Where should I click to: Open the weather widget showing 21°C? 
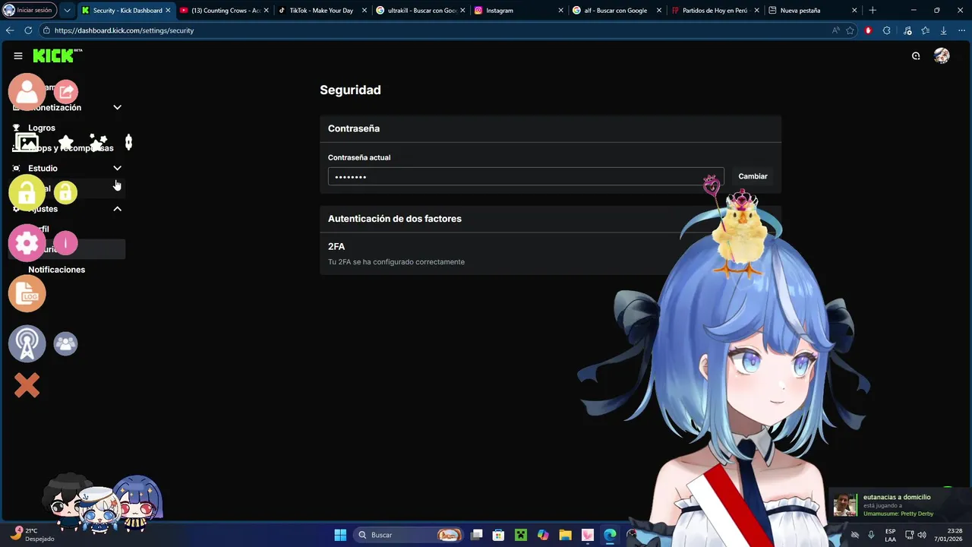click(x=32, y=535)
